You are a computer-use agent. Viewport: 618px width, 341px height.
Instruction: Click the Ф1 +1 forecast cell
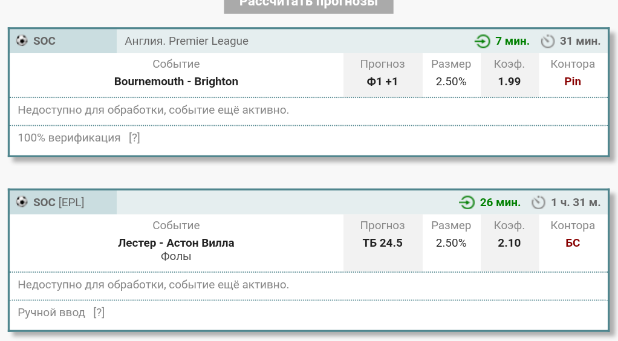pos(382,82)
